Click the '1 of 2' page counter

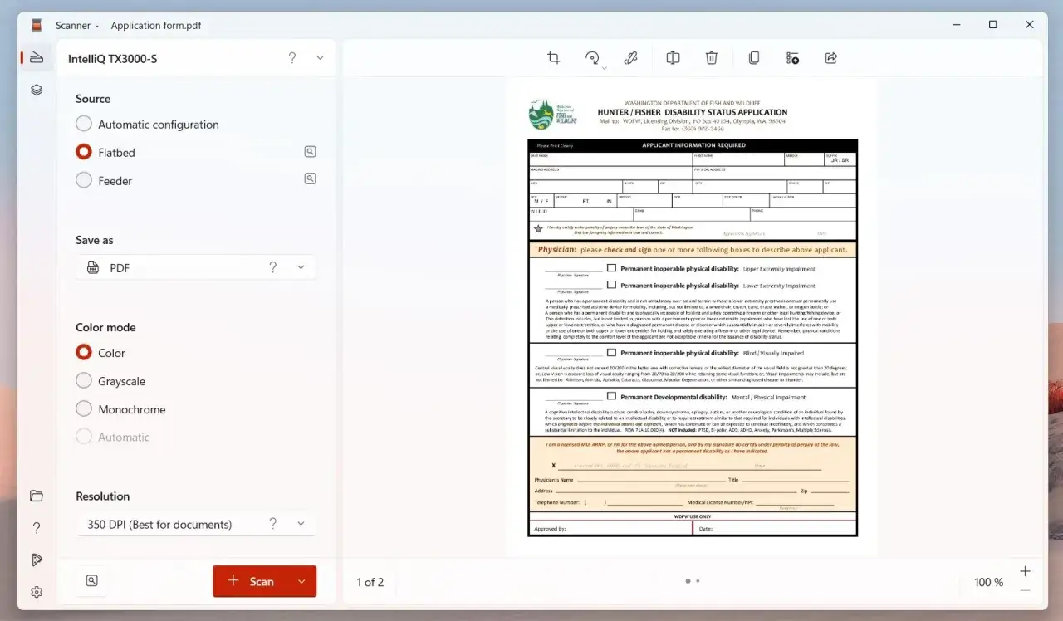point(370,582)
